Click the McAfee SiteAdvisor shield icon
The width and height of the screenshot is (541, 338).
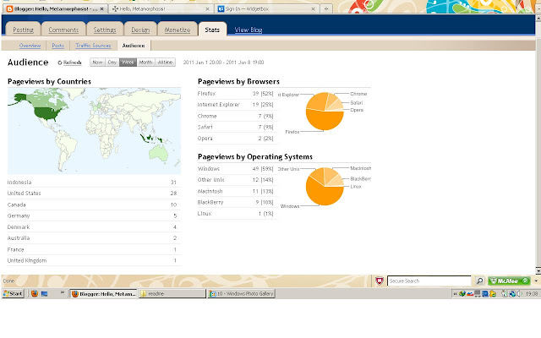tap(380, 281)
